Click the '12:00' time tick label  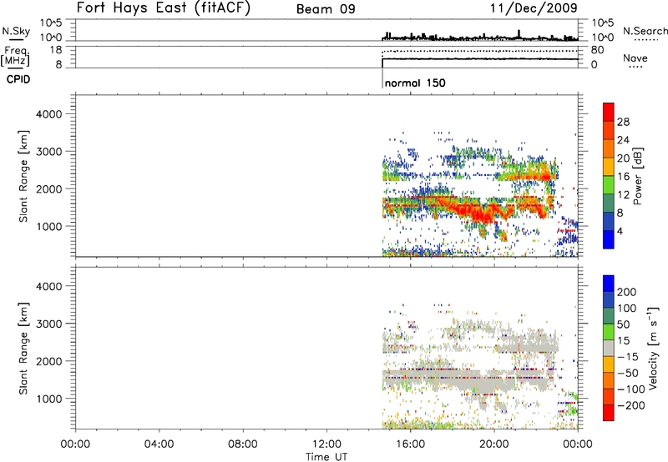pos(326,444)
